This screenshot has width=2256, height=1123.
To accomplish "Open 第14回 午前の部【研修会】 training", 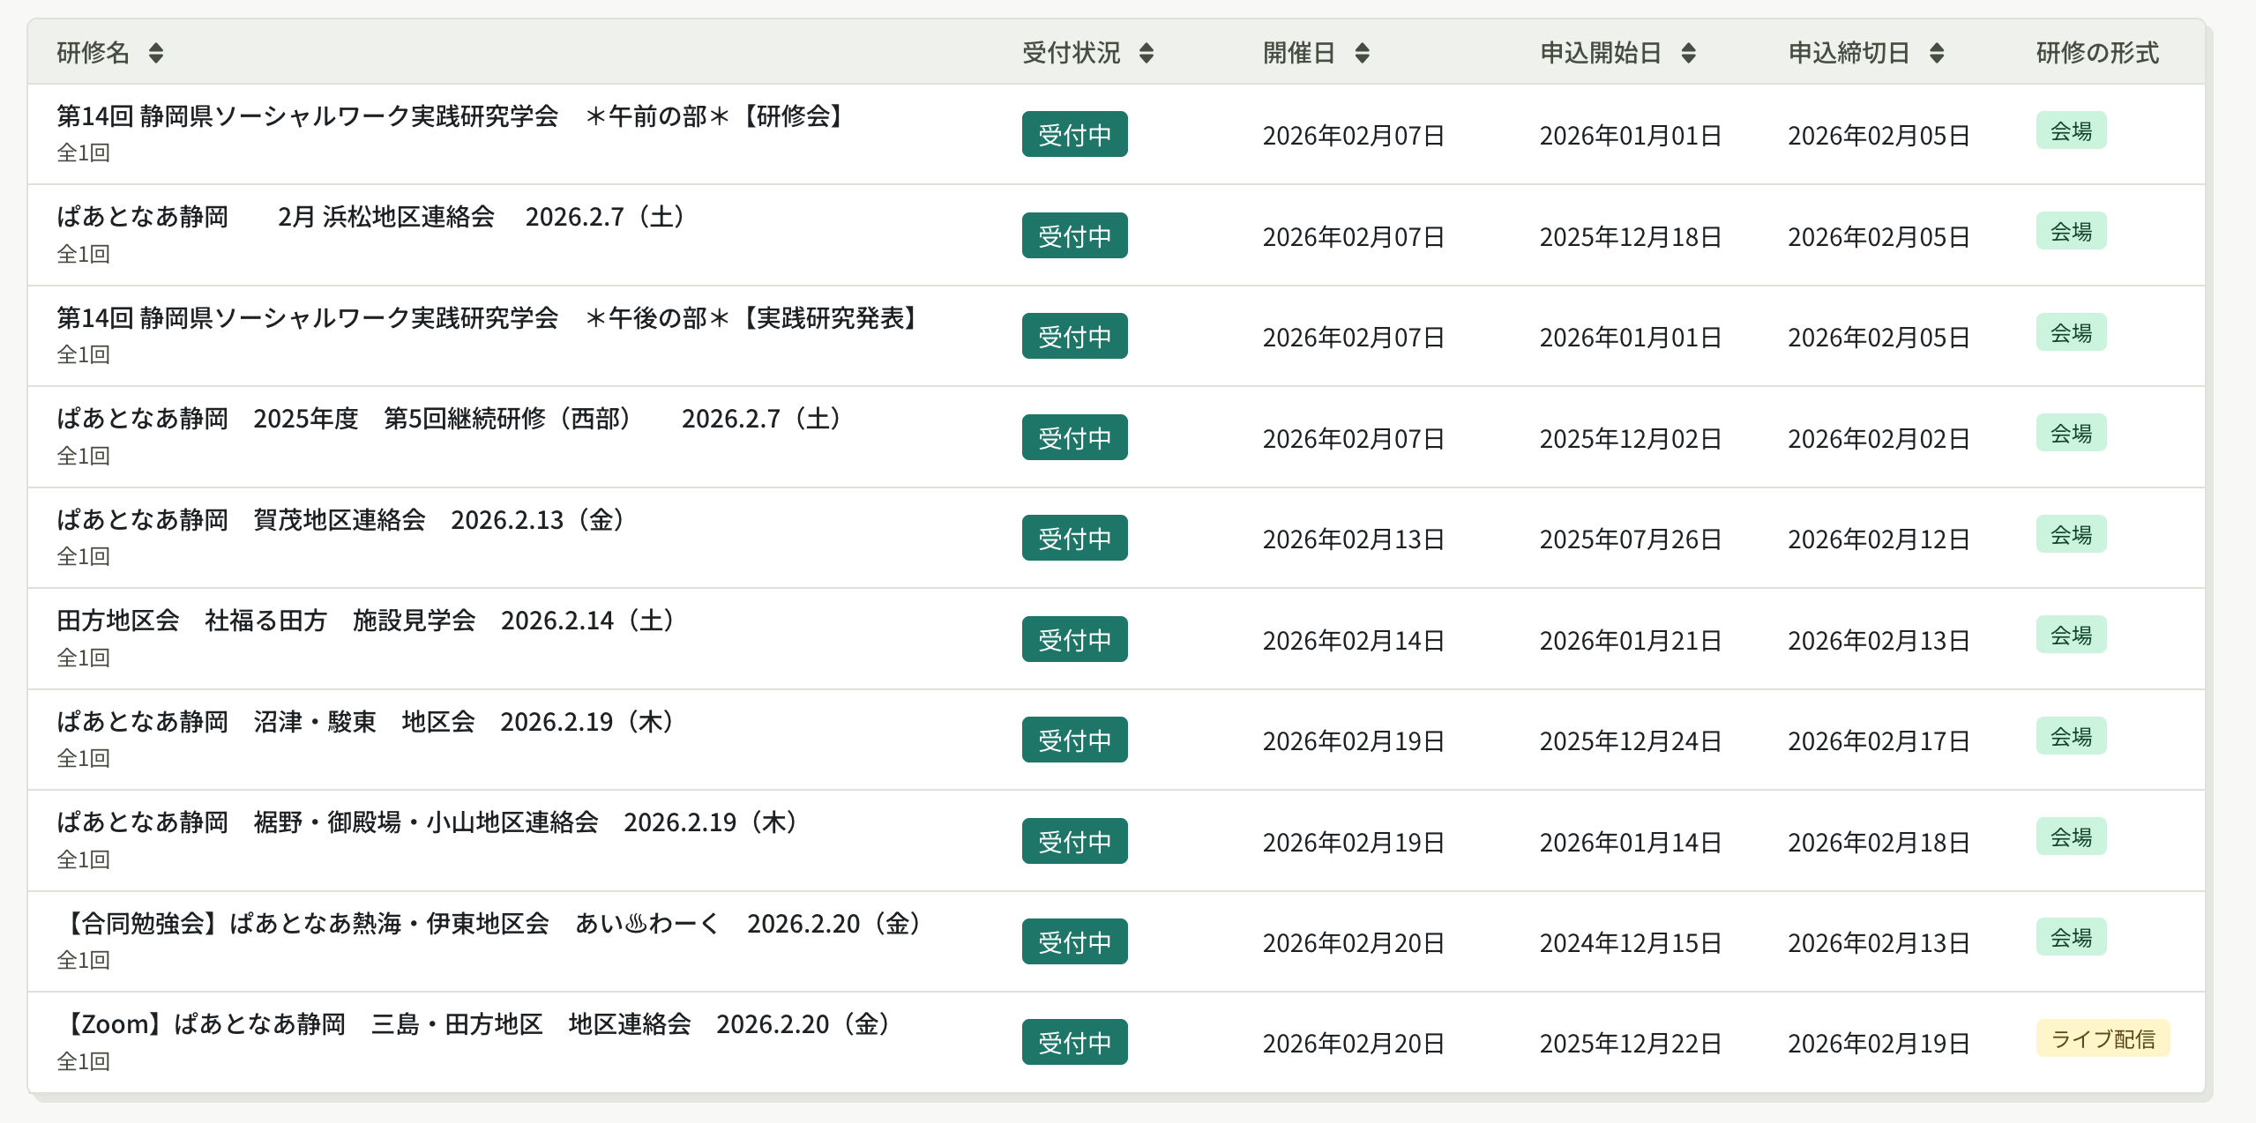I will click(x=450, y=116).
